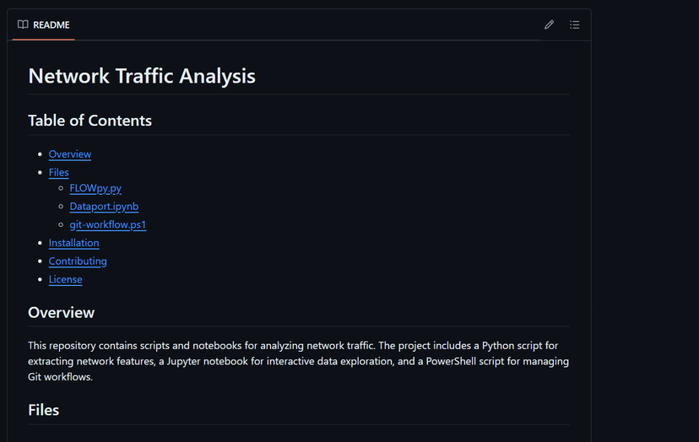
Task: Open the README outline list icon
Action: tap(574, 24)
